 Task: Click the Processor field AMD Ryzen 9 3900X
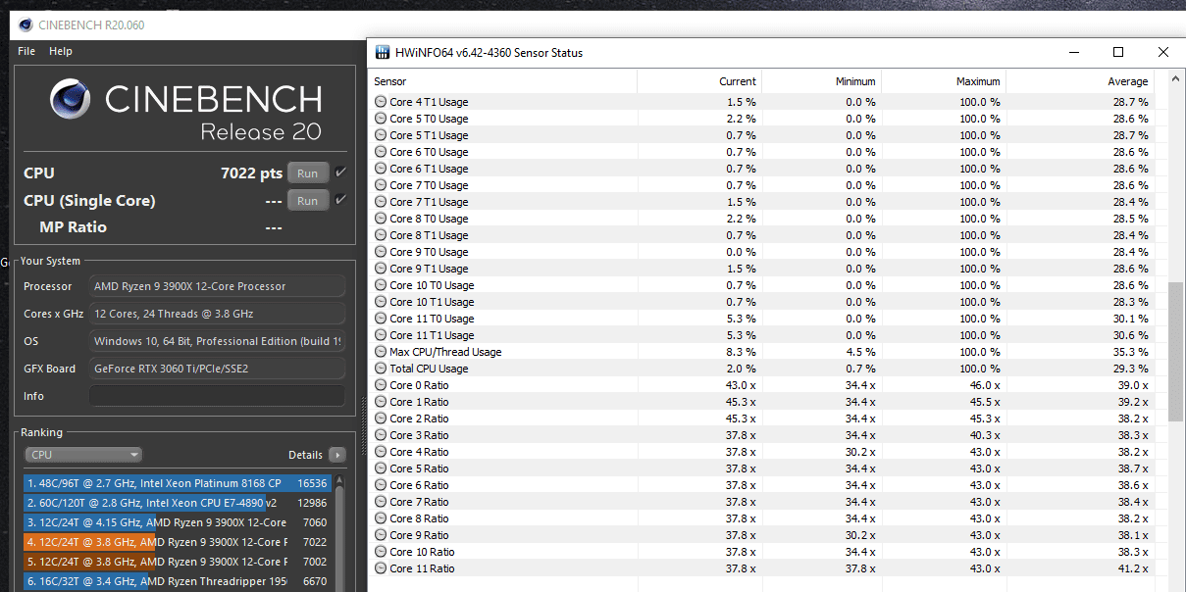[217, 286]
